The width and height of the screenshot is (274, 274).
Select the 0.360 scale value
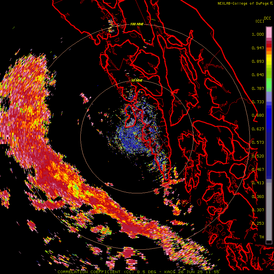(x=258, y=197)
